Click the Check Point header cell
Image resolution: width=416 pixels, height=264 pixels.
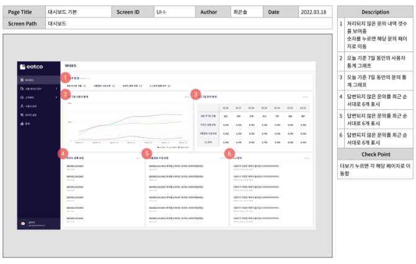click(375, 154)
